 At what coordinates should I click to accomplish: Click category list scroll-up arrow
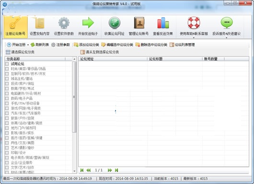74,59
